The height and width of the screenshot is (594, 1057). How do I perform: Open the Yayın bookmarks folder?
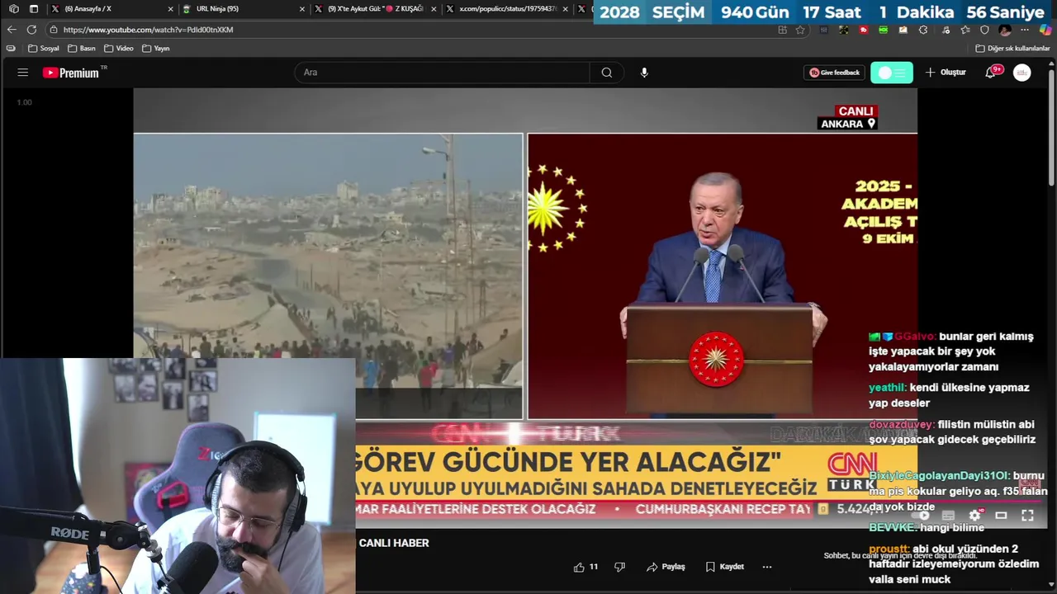(156, 48)
